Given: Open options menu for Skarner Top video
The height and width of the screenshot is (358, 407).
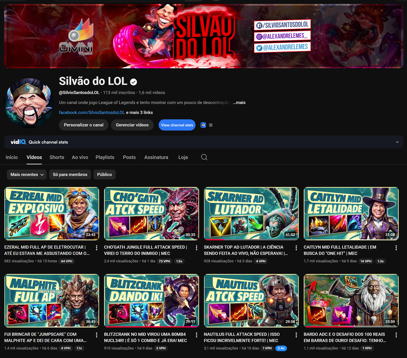Looking at the screenshot, I should coord(296,248).
